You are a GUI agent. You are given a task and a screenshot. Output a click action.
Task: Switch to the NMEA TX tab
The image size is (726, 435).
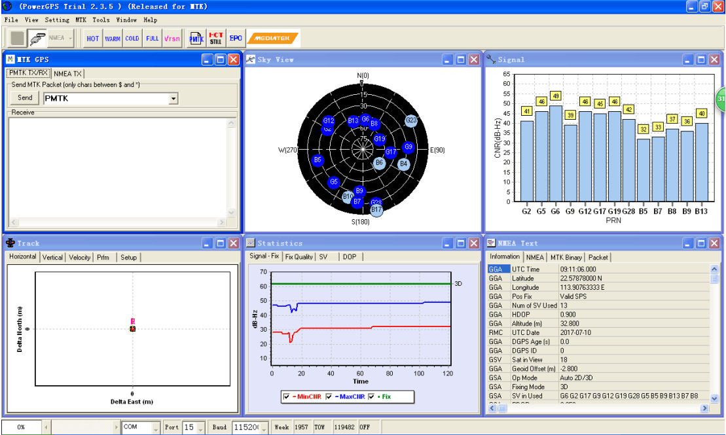click(67, 74)
